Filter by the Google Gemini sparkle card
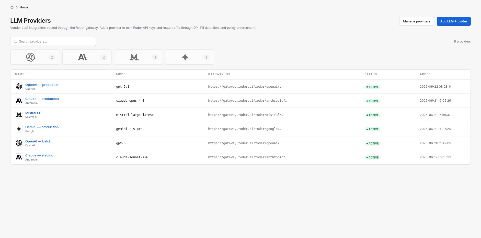The height and width of the screenshot is (238, 481). [189, 57]
